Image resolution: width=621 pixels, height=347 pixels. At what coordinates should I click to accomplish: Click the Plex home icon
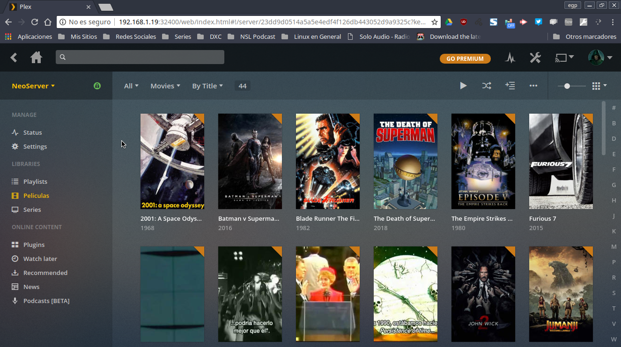pos(36,58)
